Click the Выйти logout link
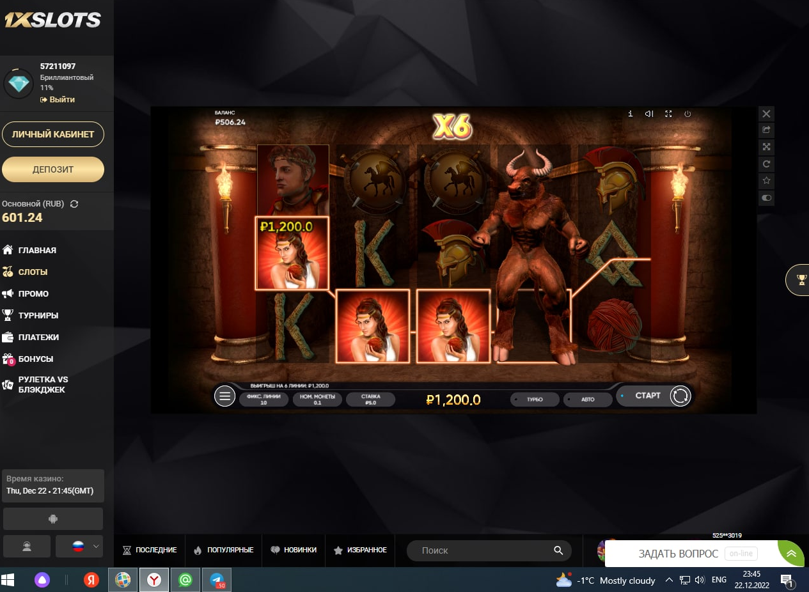Screen dimensions: 809x592 pyautogui.click(x=58, y=100)
